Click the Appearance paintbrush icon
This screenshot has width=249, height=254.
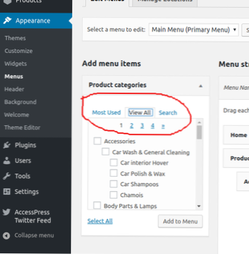[7, 20]
